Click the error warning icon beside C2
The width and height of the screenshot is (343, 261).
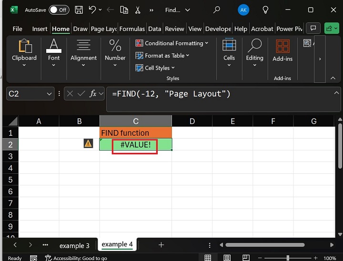click(88, 143)
